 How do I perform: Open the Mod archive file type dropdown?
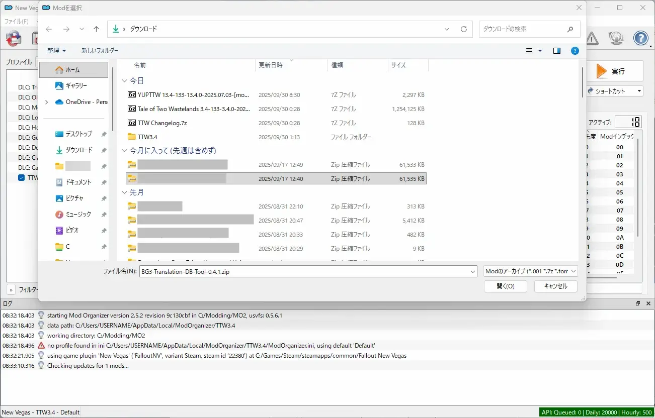point(530,271)
